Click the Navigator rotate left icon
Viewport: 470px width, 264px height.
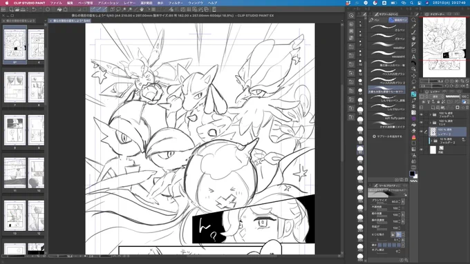pyautogui.click(x=447, y=85)
